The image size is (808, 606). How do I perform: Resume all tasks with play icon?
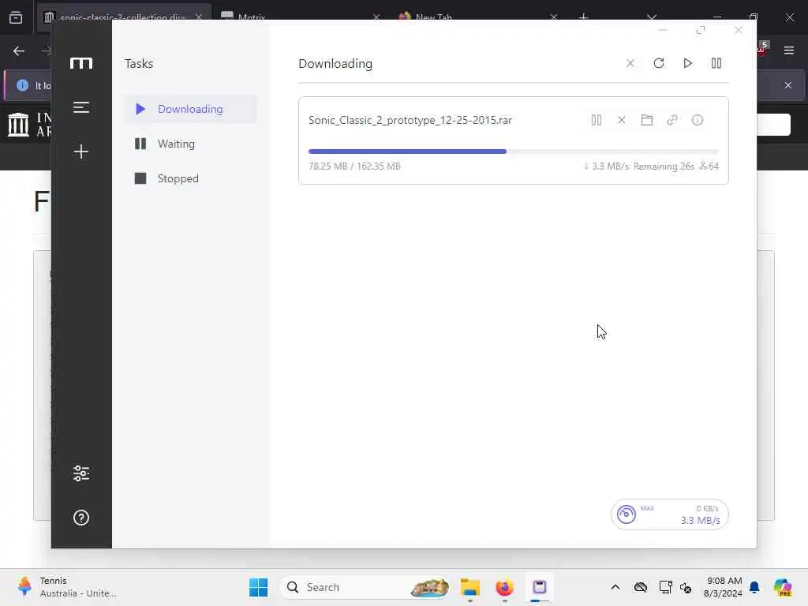click(687, 63)
